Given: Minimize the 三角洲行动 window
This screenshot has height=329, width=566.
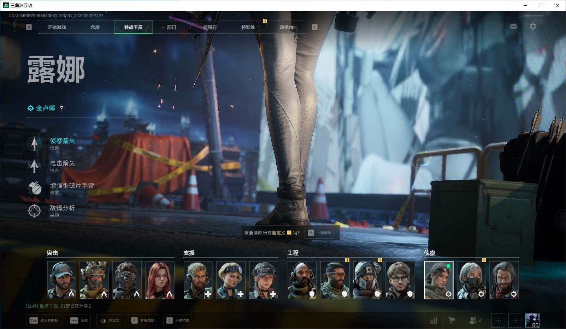Looking at the screenshot, I should click(525, 5).
